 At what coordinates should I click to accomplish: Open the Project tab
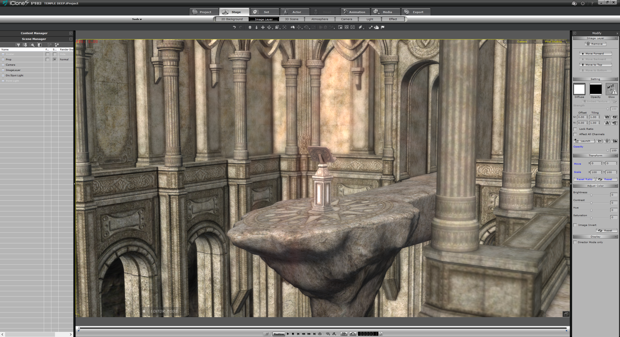(204, 12)
